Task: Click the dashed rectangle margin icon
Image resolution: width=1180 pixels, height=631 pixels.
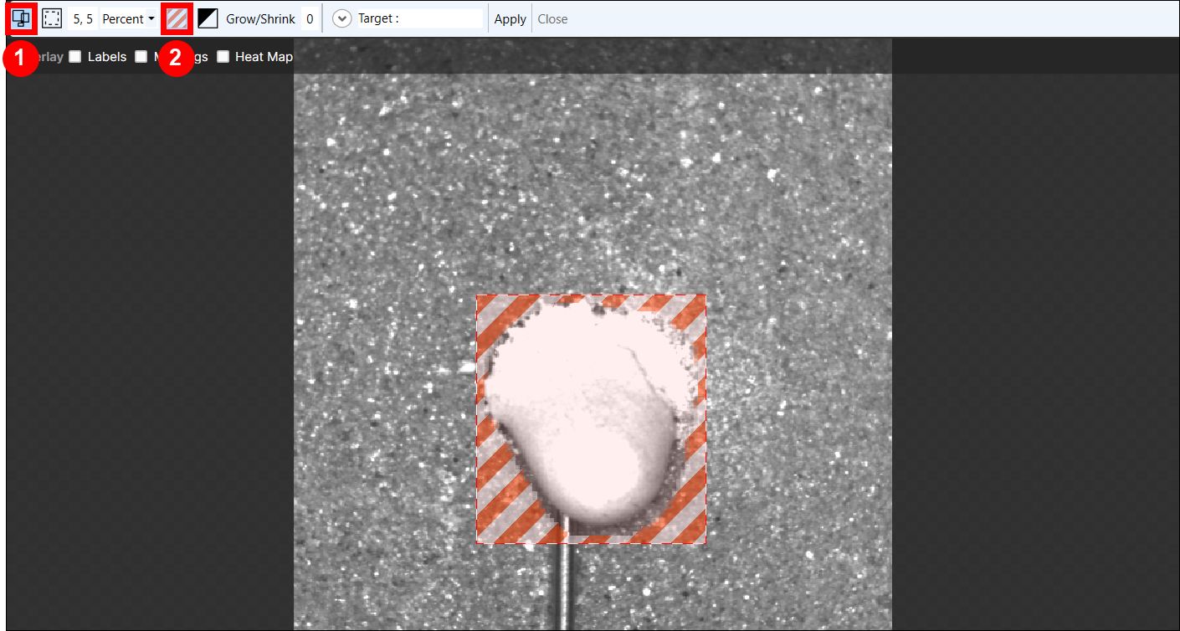Action: [52, 18]
